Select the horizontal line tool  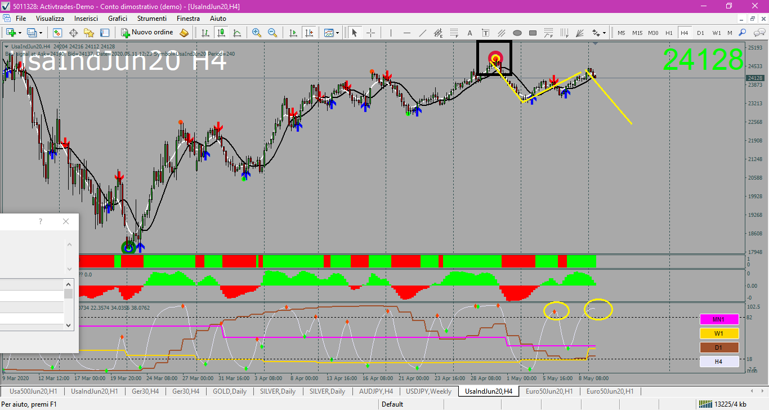pyautogui.click(x=406, y=33)
